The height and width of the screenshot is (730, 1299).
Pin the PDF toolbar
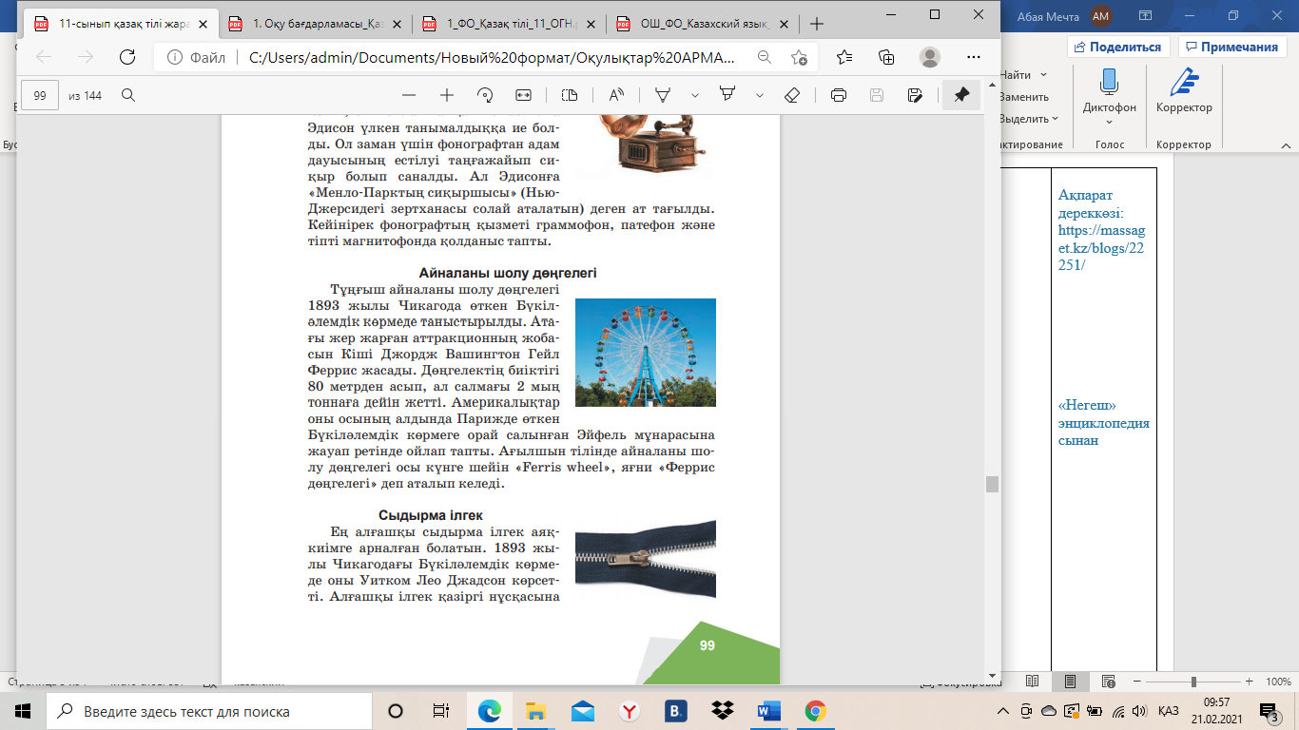pos(961,95)
